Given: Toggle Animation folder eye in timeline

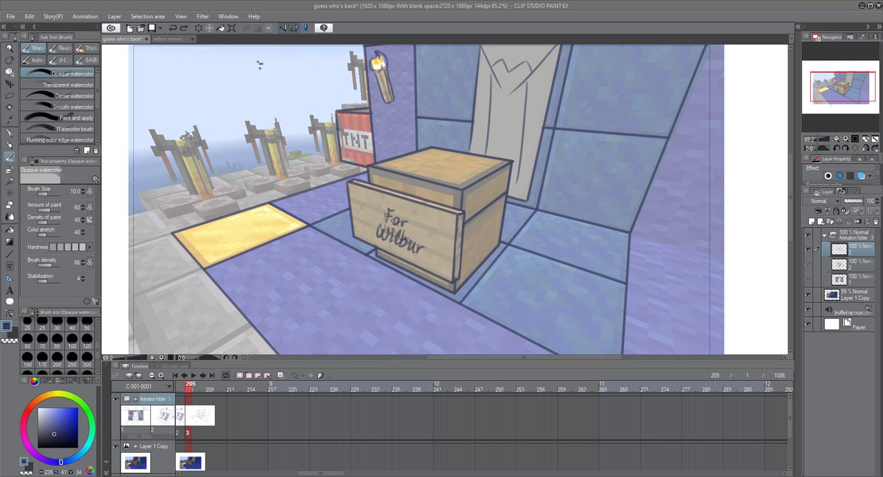Looking at the screenshot, I should [116, 399].
